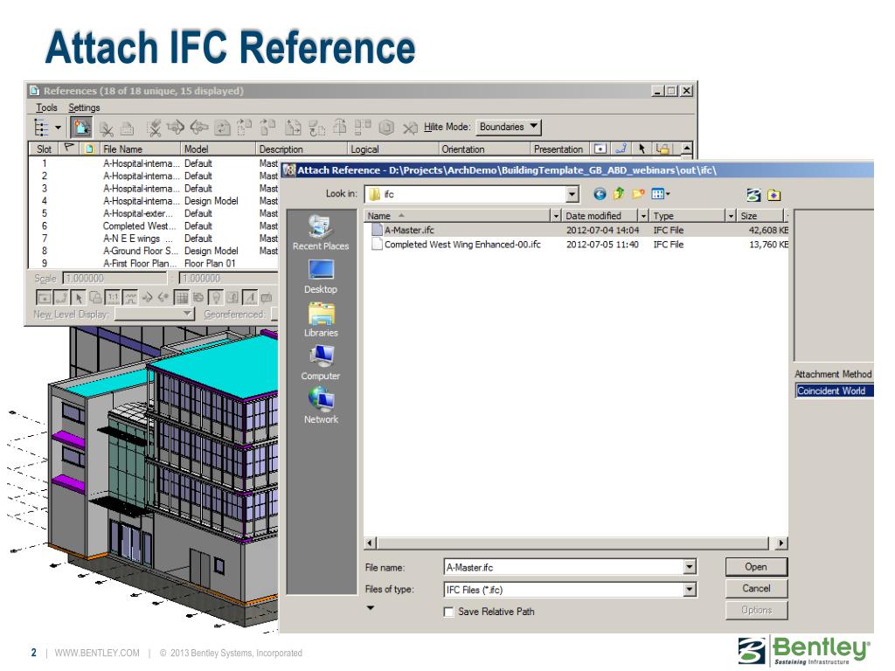Image resolution: width=895 pixels, height=671 pixels.
Task: Open the File name dropdown arrow
Action: tap(690, 567)
